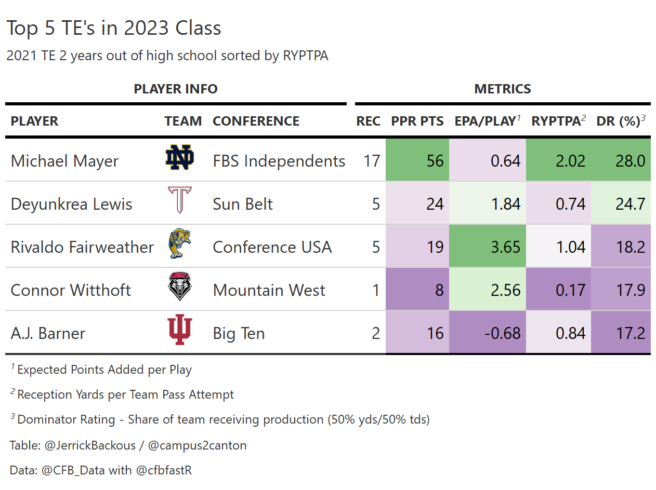Click the Indiana Hoosiers team logo
This screenshot has width=656, height=490.
(x=180, y=330)
